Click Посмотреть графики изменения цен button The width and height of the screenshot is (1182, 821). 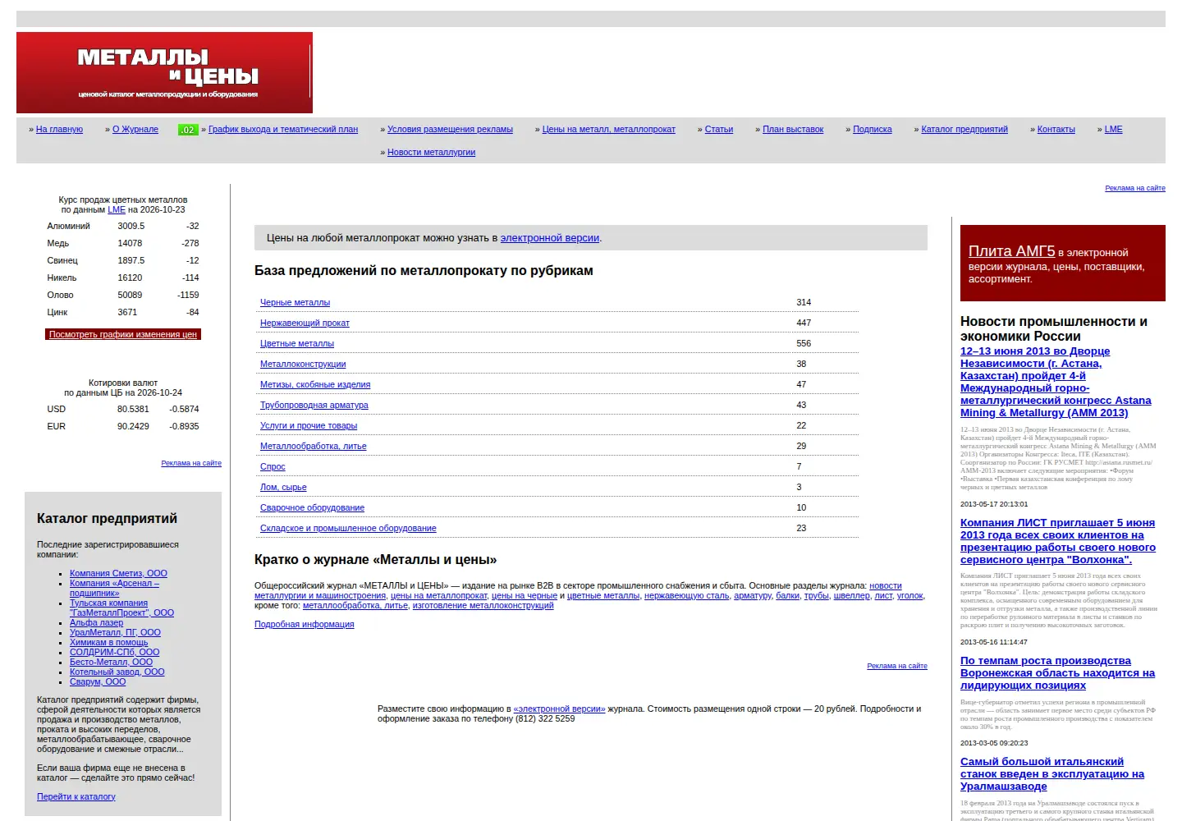click(x=123, y=334)
